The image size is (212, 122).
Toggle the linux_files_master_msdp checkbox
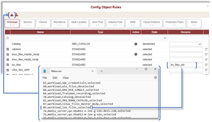point(8,55)
